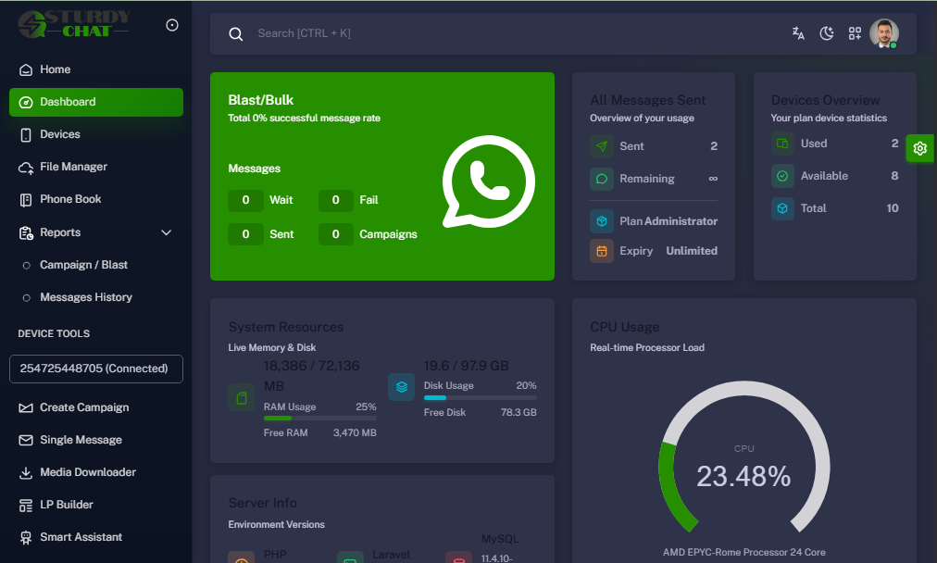
Task: Click the search magnifier icon
Action: tap(236, 34)
